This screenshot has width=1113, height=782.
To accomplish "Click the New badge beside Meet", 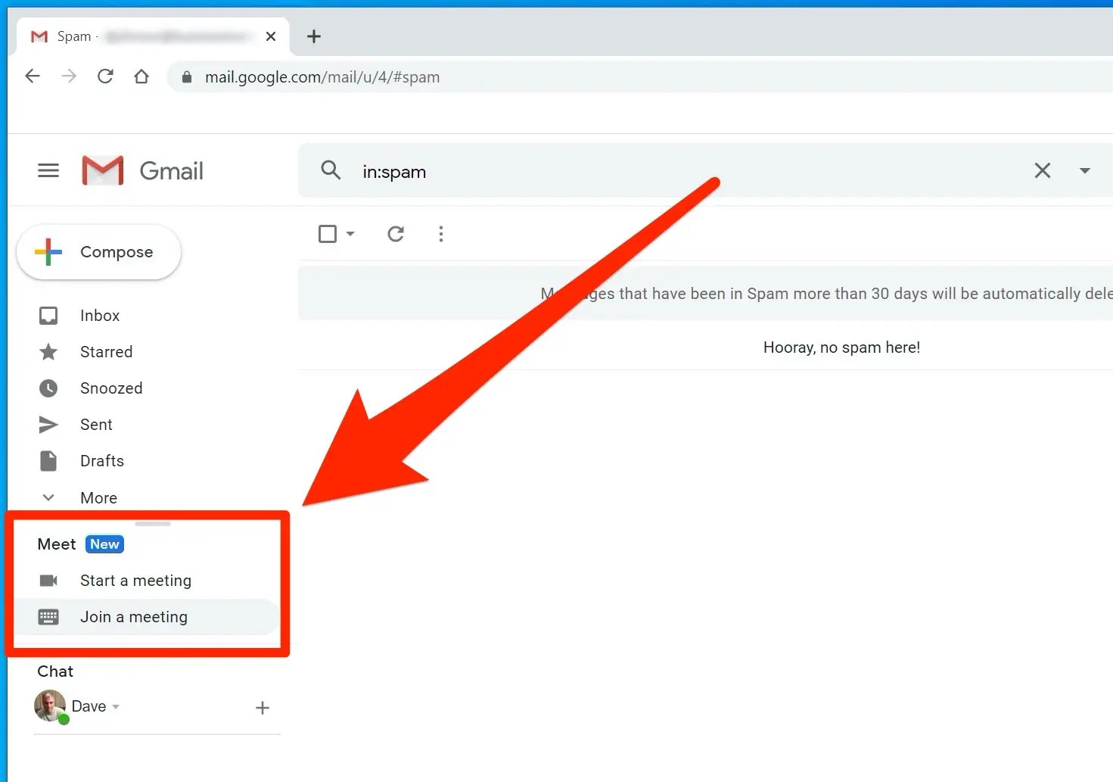I will (104, 544).
